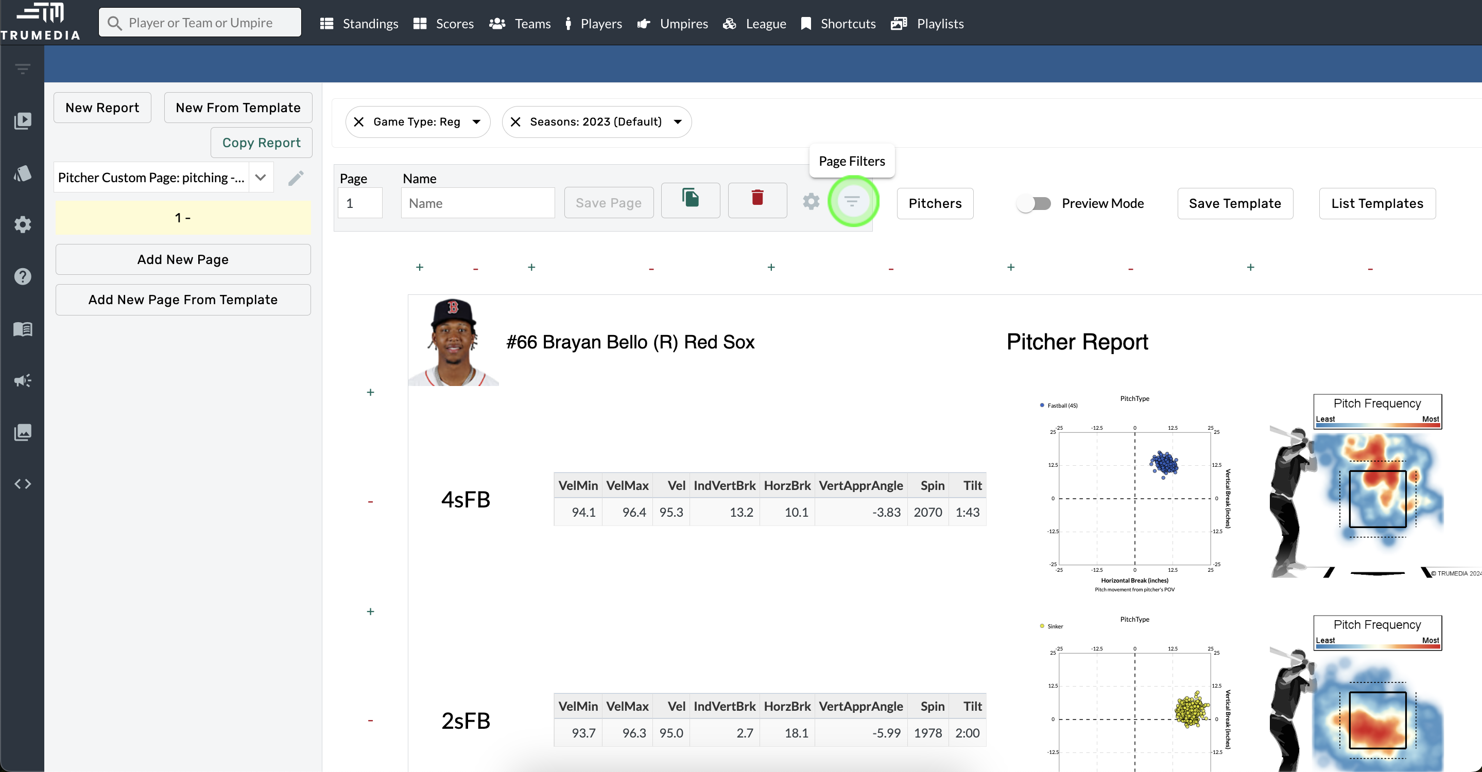Screen dimensions: 1482x772
Task: Click the Save Template button
Action: [1235, 203]
